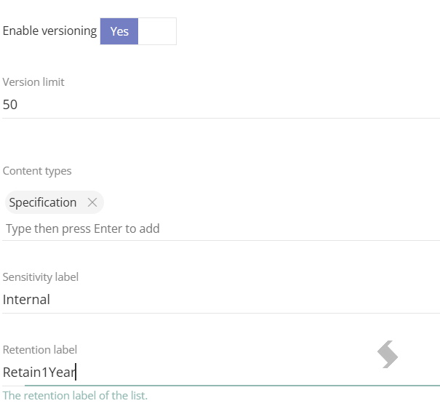This screenshot has height=406, width=440.
Task: Click the Retention label caption
Action: 39,349
